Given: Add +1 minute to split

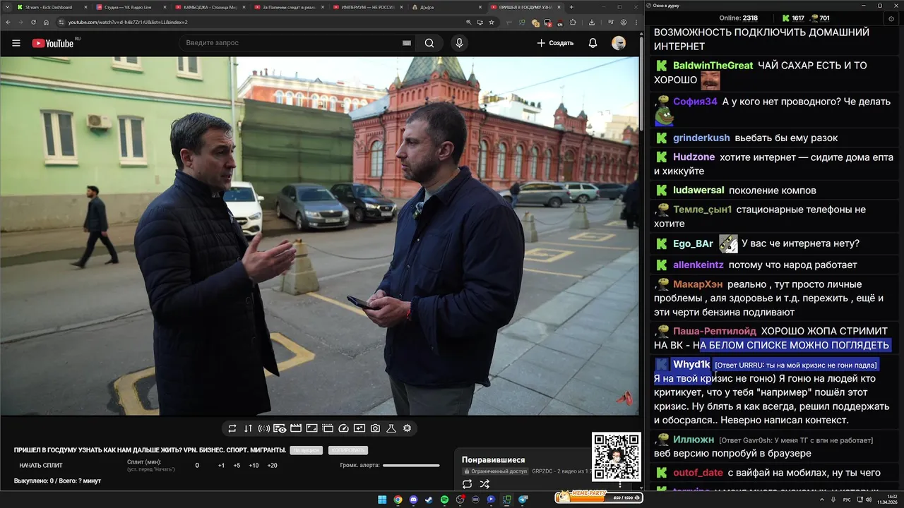Looking at the screenshot, I should [221, 466].
